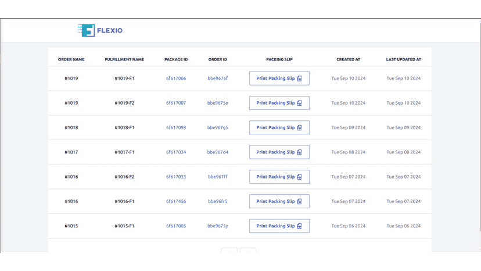The width and height of the screenshot is (481, 271).
Task: Print packing slip for fulfillment #1018-F1
Action: tap(279, 127)
